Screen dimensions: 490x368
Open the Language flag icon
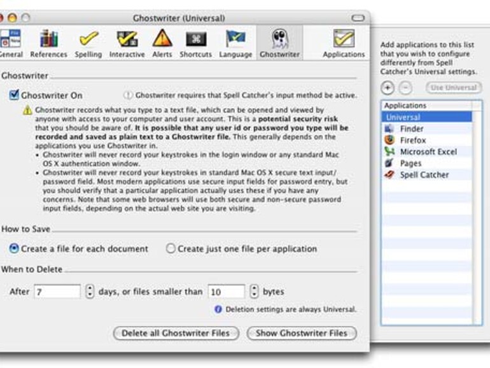pos(235,39)
